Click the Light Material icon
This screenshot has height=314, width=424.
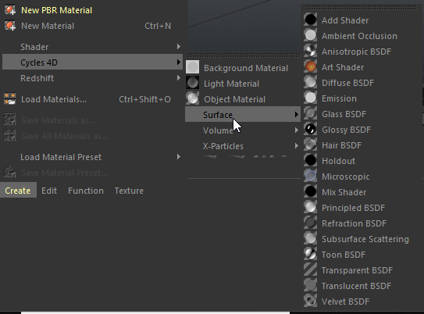193,83
